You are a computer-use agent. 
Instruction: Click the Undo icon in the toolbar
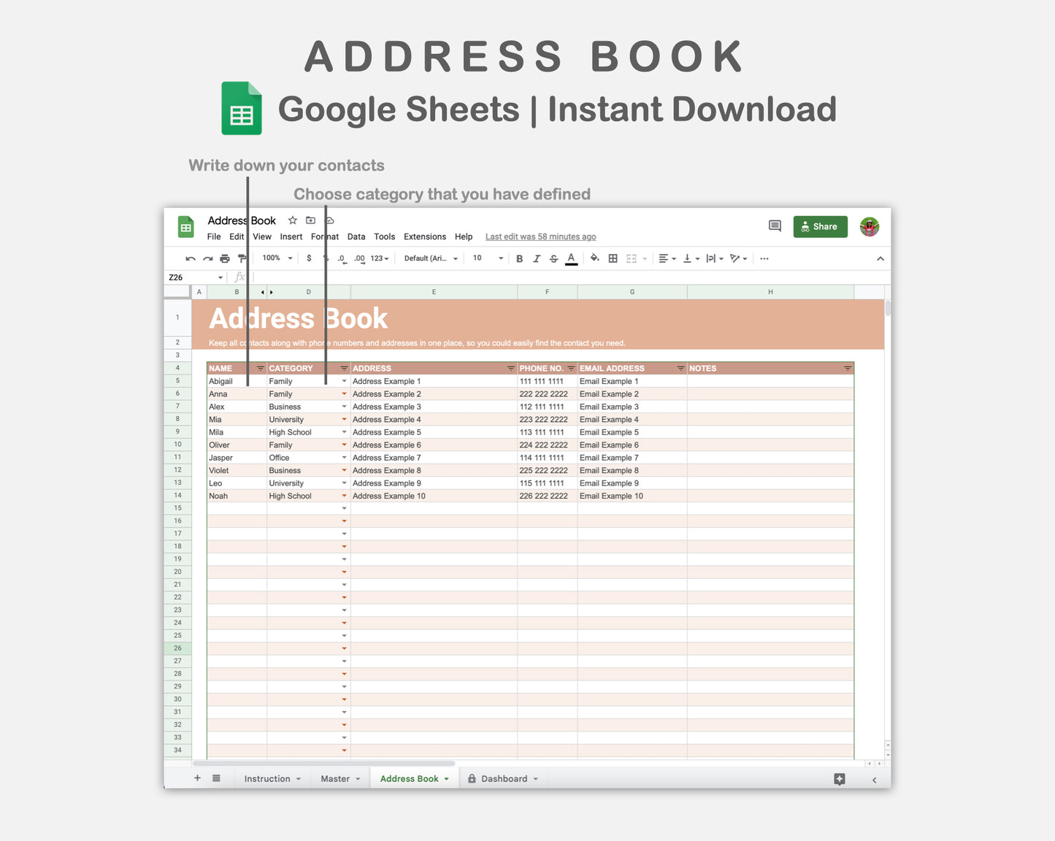tap(190, 258)
